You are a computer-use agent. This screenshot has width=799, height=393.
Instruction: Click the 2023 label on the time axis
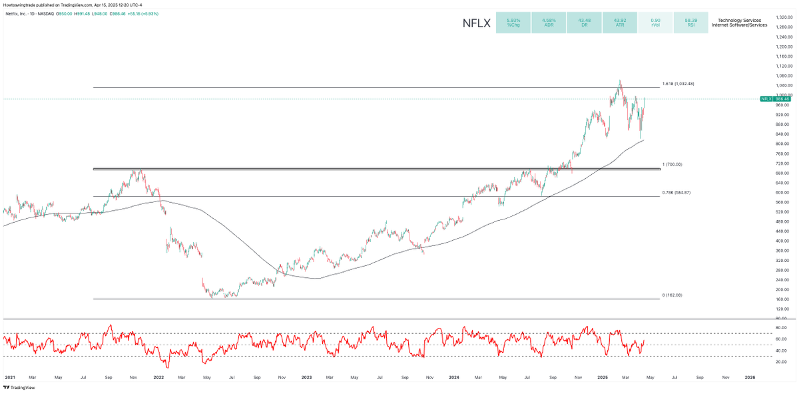(x=306, y=377)
